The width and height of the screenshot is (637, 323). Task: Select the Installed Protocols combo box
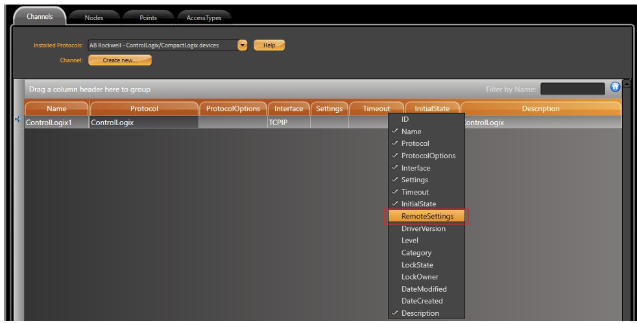[x=167, y=45]
